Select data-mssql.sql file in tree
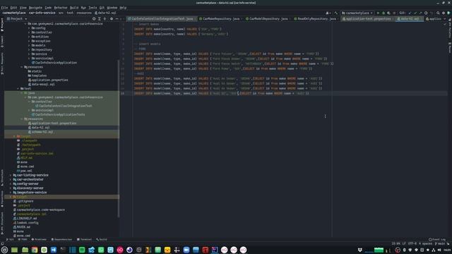The image size is (452, 254). [x=42, y=85]
